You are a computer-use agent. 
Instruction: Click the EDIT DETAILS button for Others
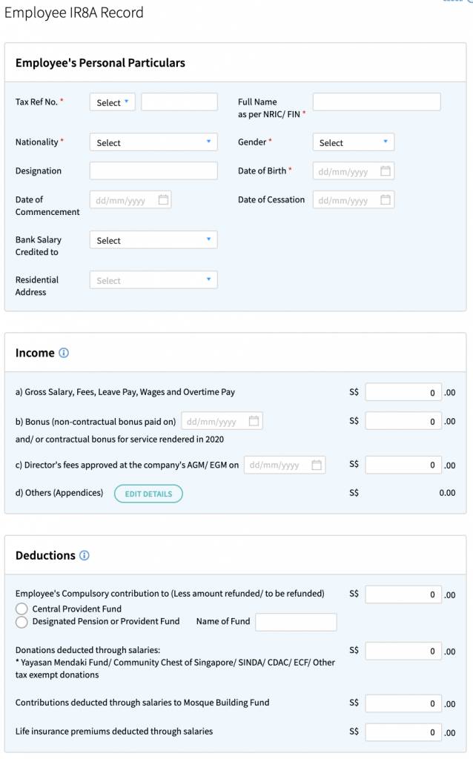[x=148, y=494]
